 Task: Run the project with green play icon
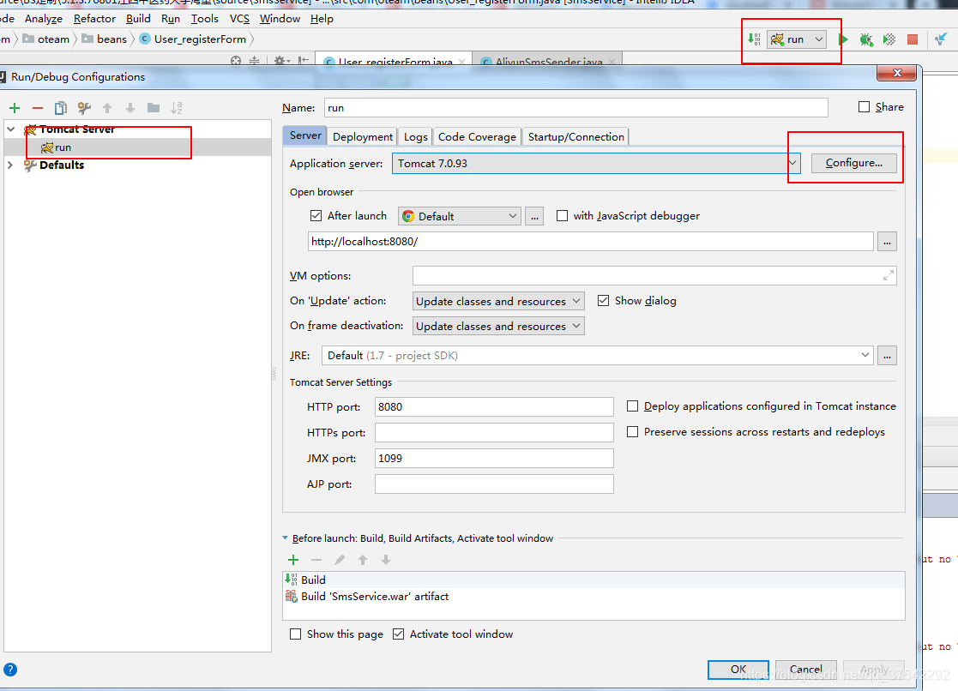843,39
